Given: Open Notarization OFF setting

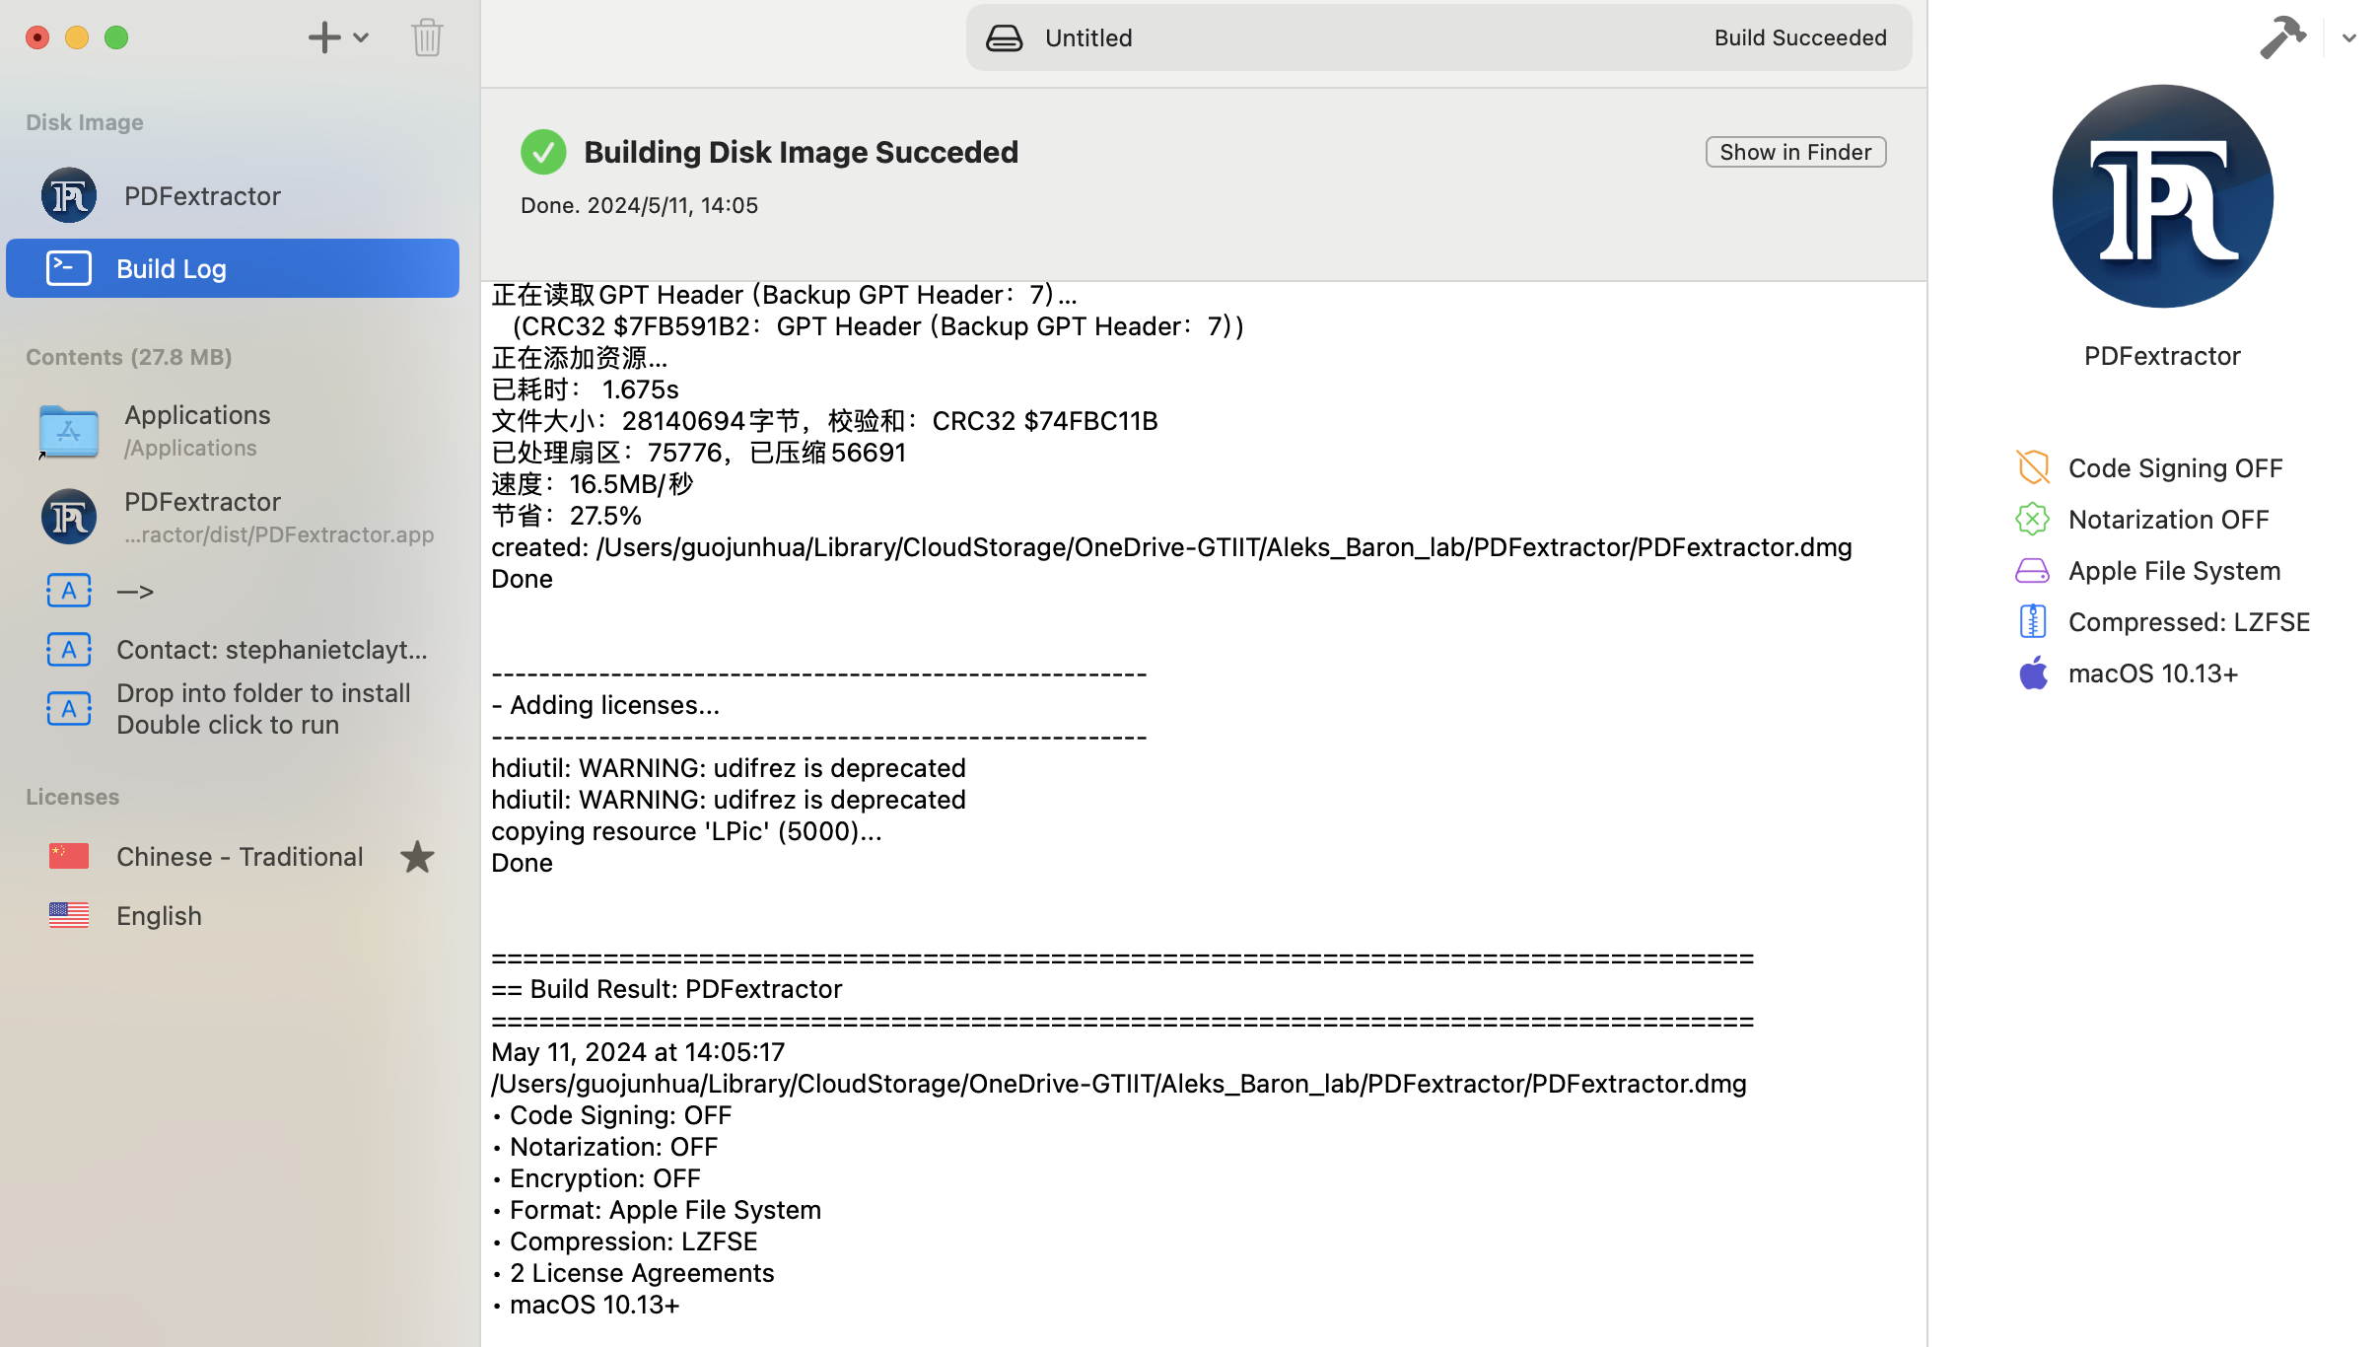Looking at the screenshot, I should pos(2168,519).
